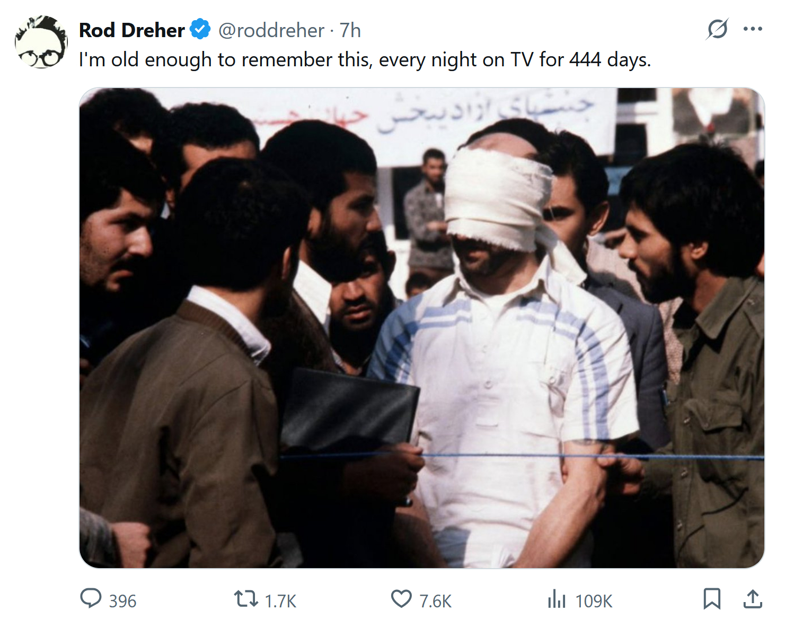Viewport: 785px width, 627px height.
Task: Click the tweet text about 444 days
Action: [x=365, y=60]
